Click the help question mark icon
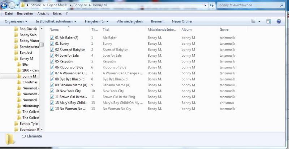The height and width of the screenshot is (149, 289). tap(279, 21)
